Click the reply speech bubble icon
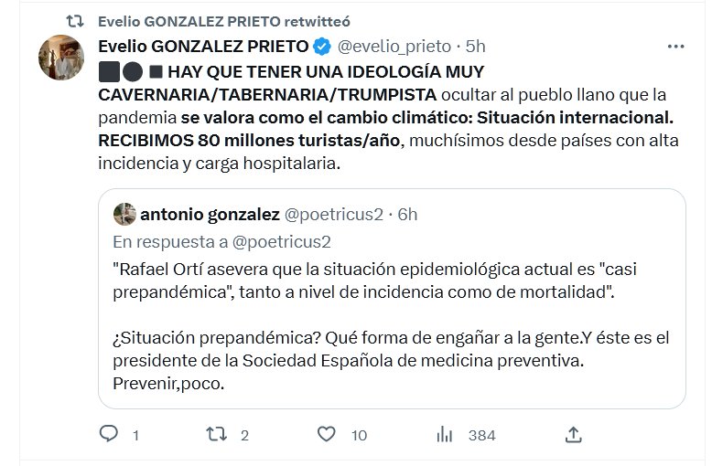This screenshot has width=712, height=466. tap(108, 434)
